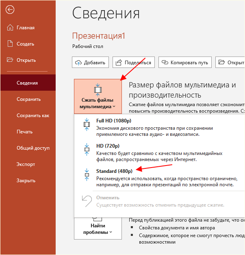The width and height of the screenshot is (245, 255).
Task: Open Сохранить как in the sidebar
Action: pos(28,116)
